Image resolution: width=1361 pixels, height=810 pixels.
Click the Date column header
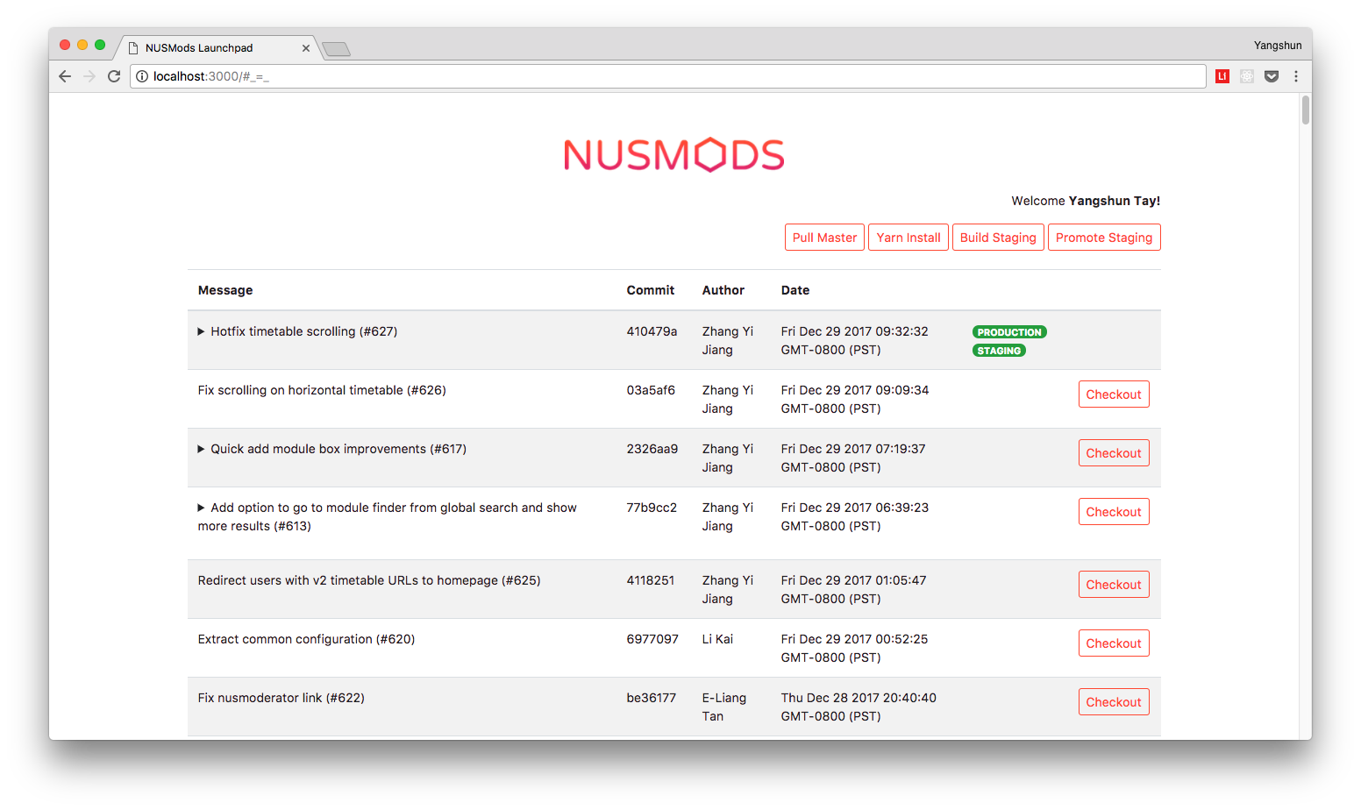(x=795, y=290)
